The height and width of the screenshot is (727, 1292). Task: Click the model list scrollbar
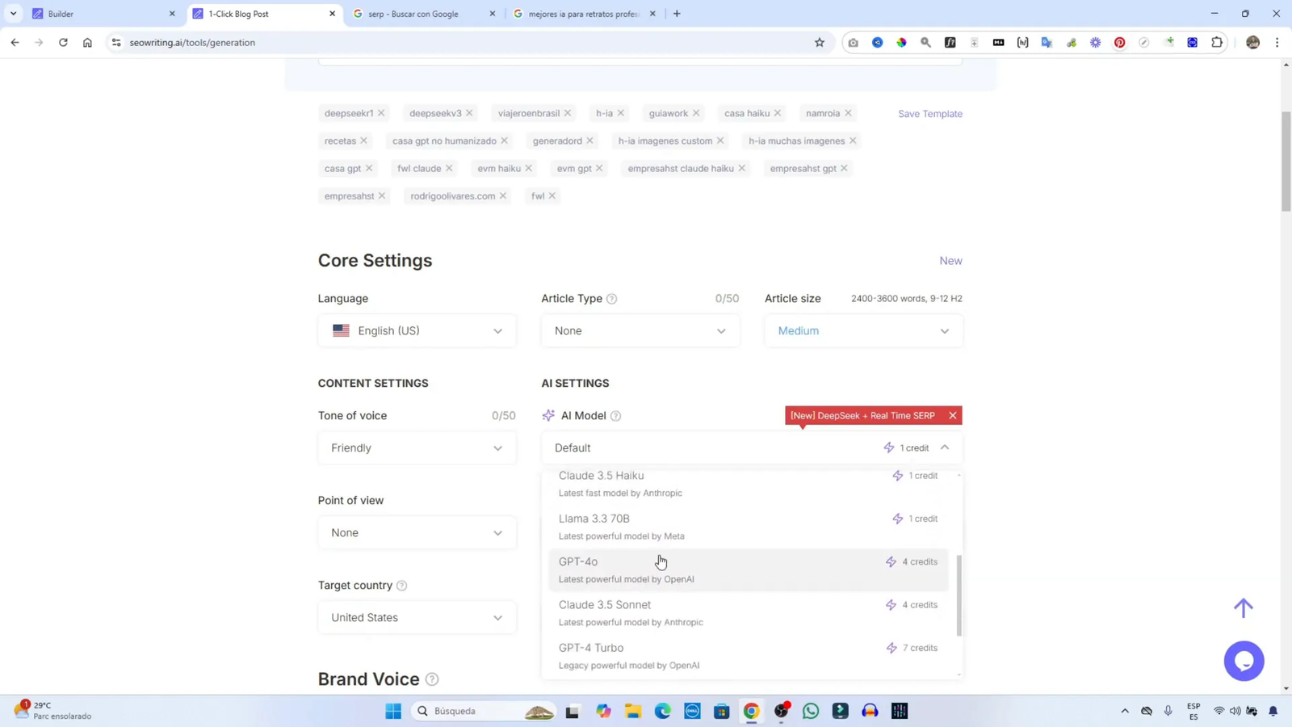[x=959, y=595]
